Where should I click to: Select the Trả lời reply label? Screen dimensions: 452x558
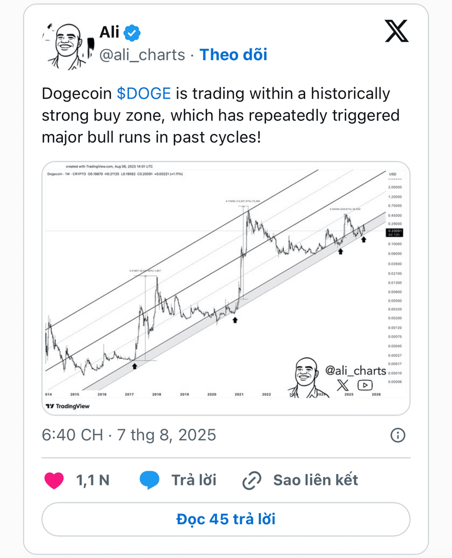click(194, 480)
